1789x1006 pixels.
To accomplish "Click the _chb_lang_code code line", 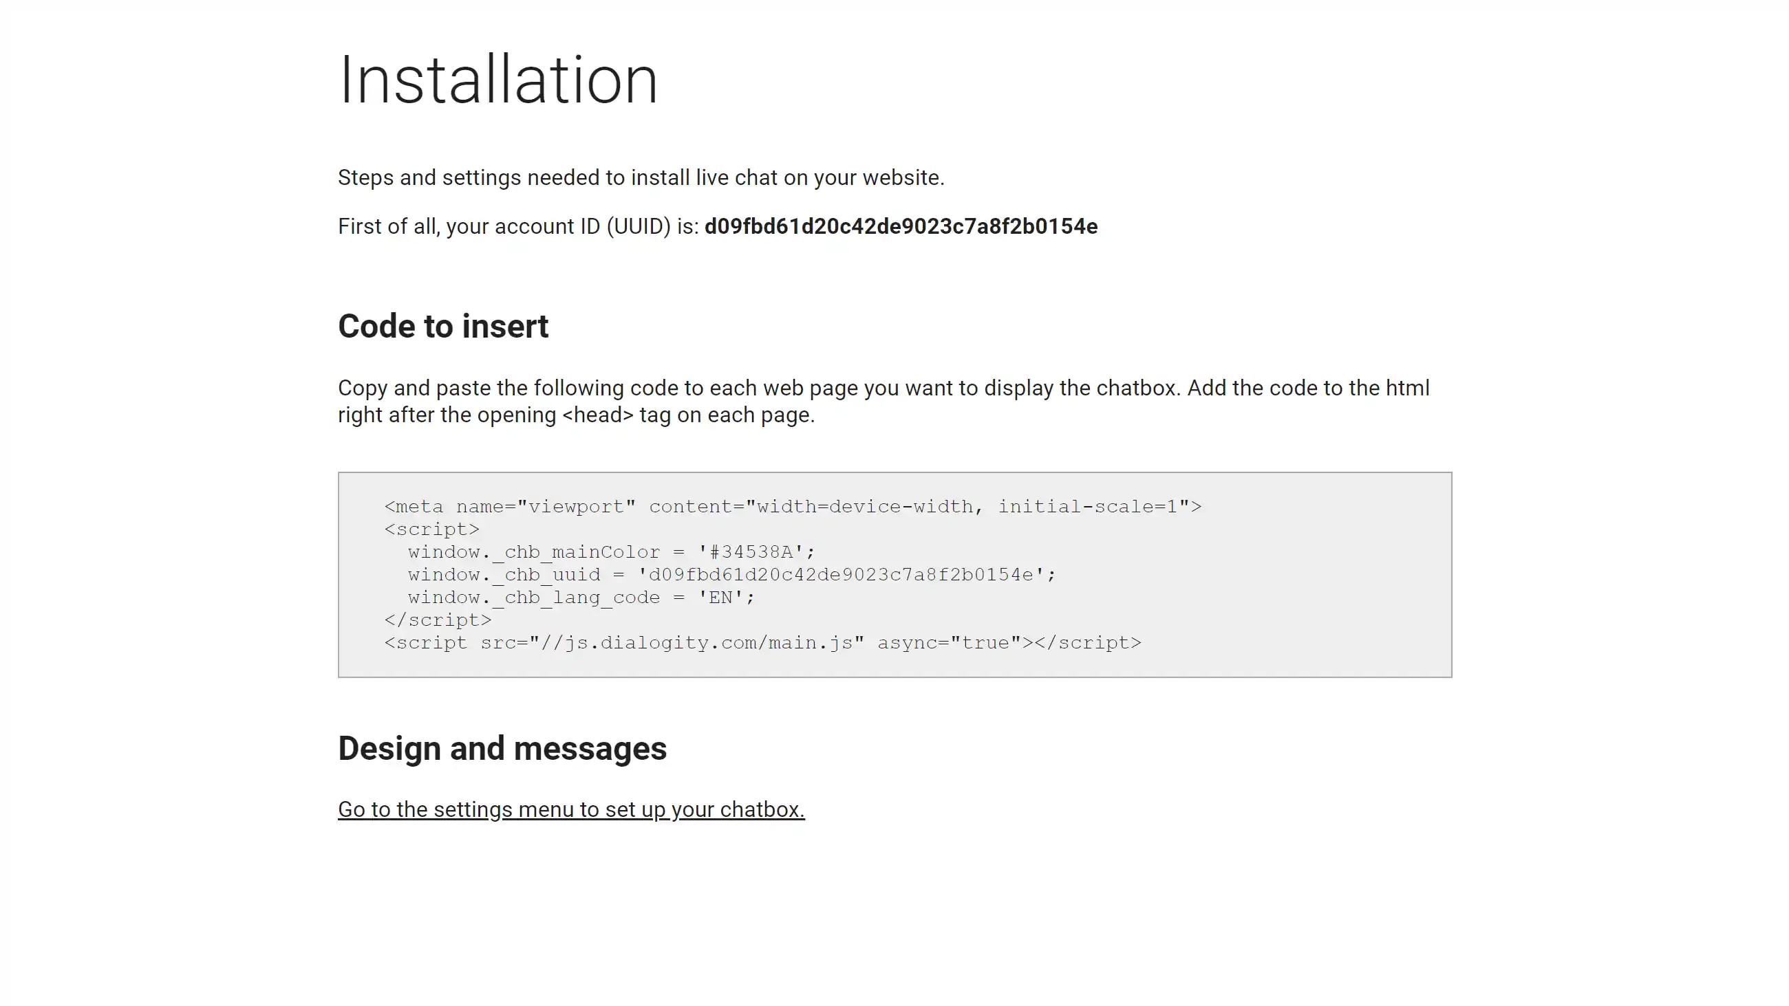I will [x=581, y=598].
